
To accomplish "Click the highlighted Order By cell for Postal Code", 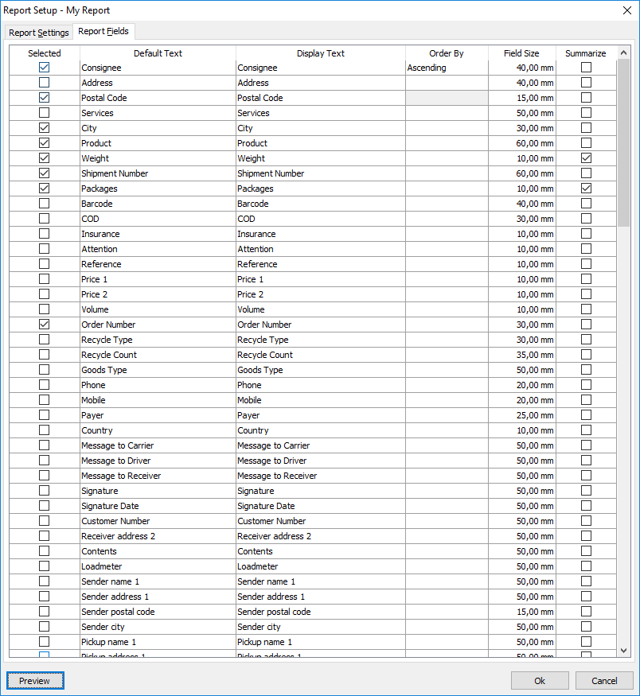I will (x=447, y=98).
